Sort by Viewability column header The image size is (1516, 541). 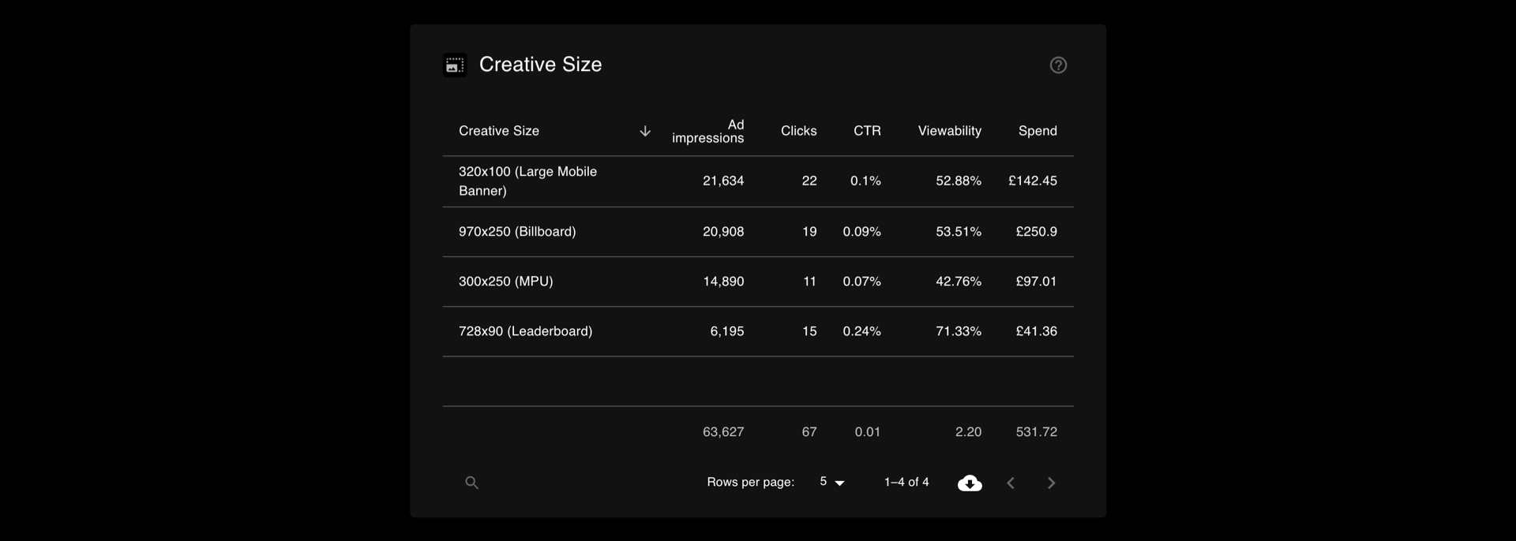(x=949, y=131)
